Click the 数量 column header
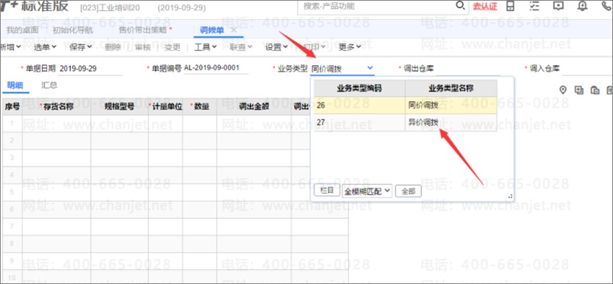613x284 pixels. 200,107
